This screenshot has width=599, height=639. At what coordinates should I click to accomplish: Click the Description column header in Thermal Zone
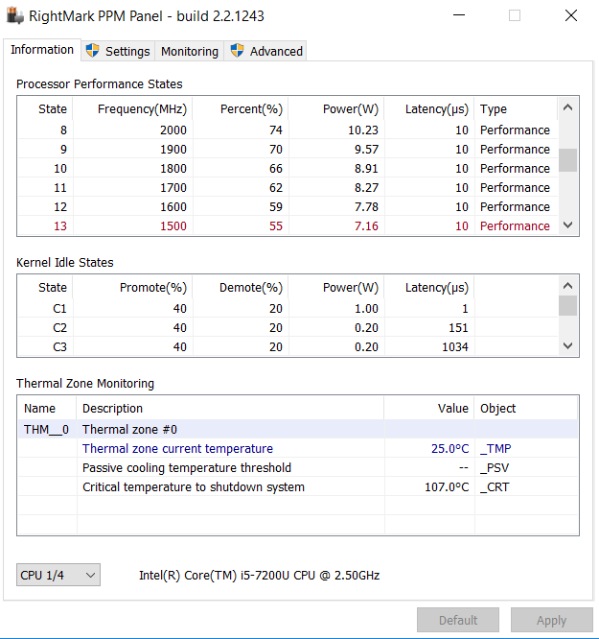[x=230, y=409]
